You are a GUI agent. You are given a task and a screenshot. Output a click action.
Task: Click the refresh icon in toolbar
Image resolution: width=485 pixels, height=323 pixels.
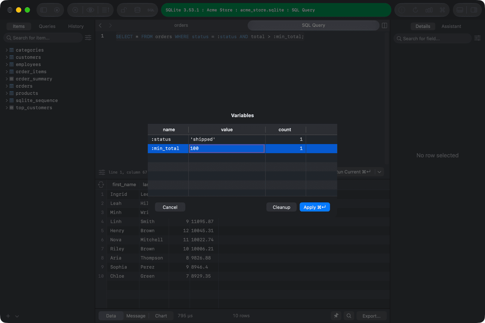pyautogui.click(x=415, y=10)
